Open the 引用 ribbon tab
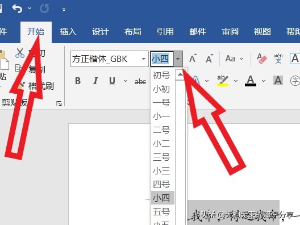Viewport: 300px width, 225px height. point(165,32)
